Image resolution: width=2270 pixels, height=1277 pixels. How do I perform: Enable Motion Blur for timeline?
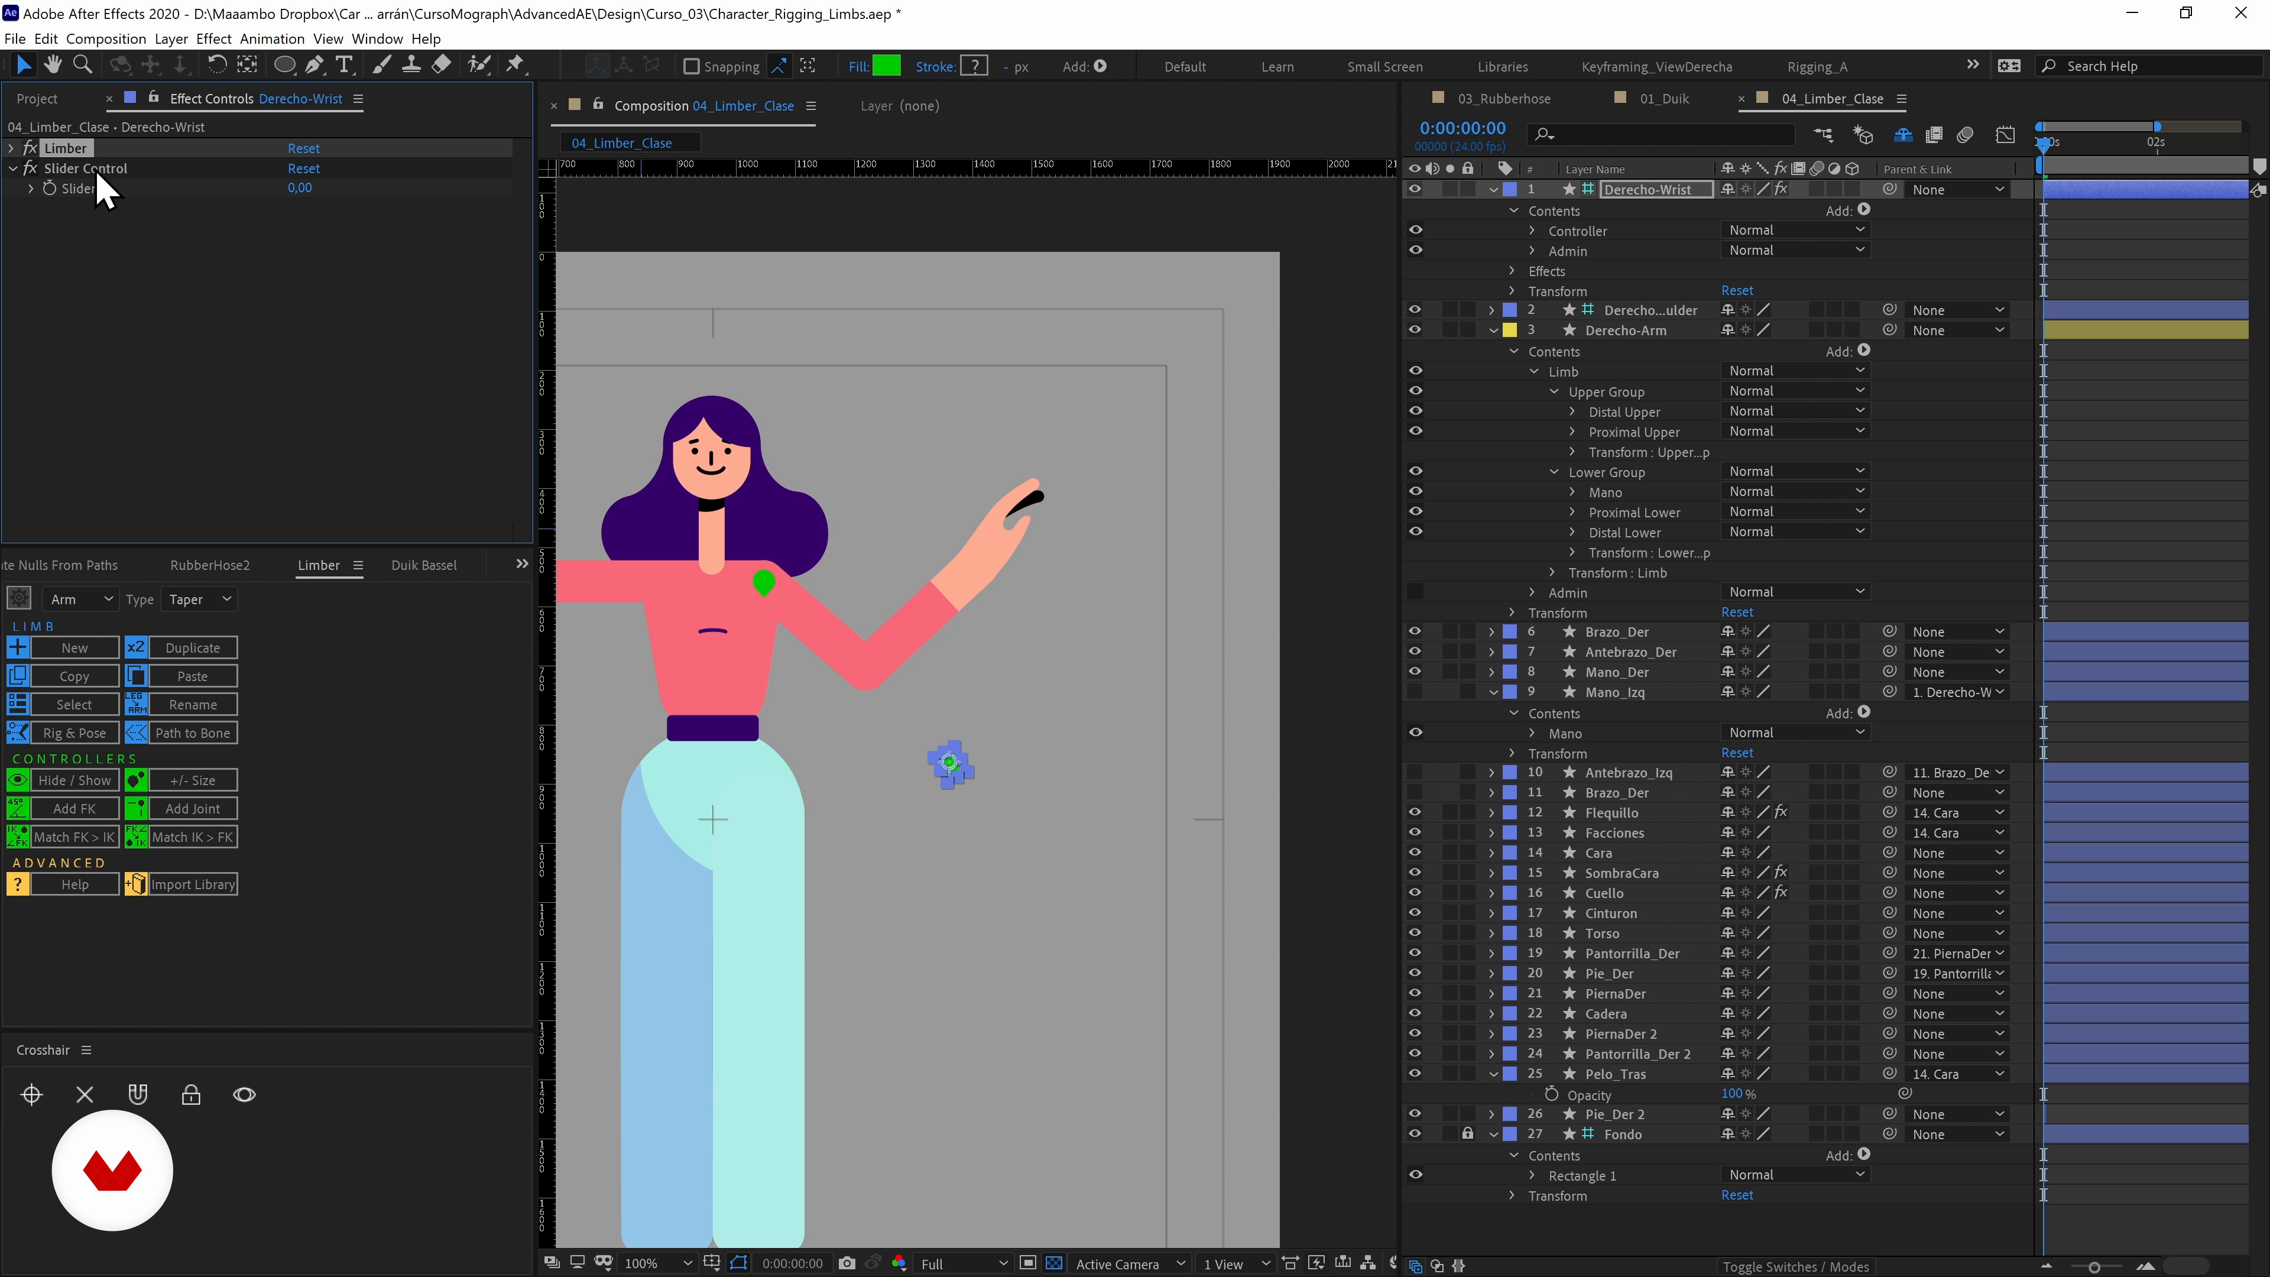point(1965,135)
